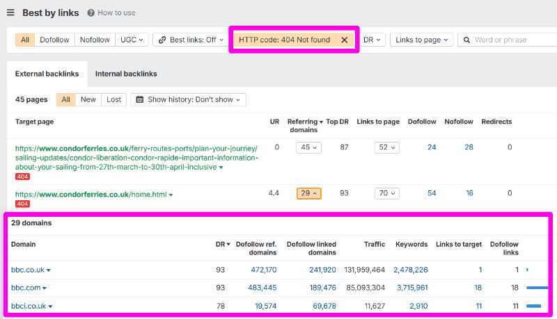The width and height of the screenshot is (557, 319).
Task: Click dofollow linked domains 69,678
Action: tap(324, 306)
